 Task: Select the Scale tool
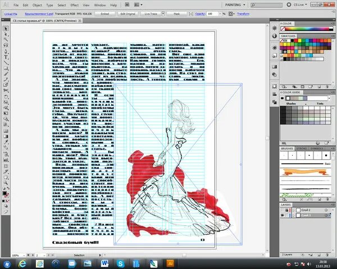pyautogui.click(x=6, y=102)
